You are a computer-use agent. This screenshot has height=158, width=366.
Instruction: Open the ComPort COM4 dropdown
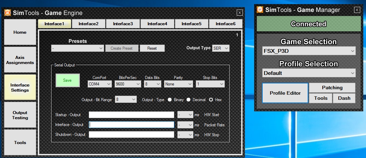click(x=100, y=84)
